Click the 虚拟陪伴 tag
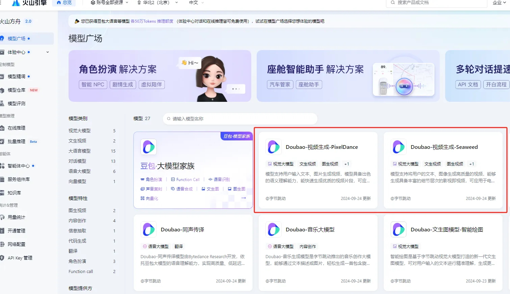This screenshot has width=510, height=294. pyautogui.click(x=152, y=85)
